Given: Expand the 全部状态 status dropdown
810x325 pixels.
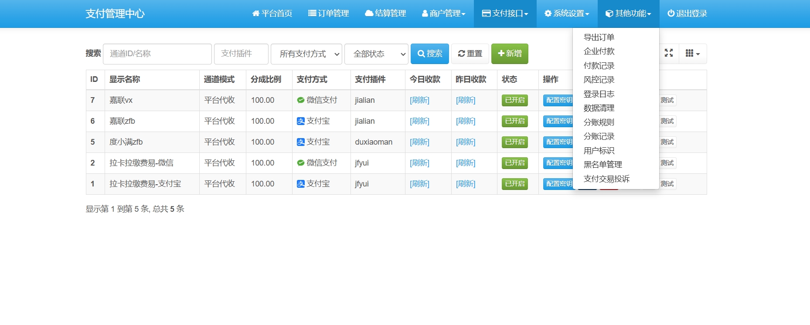Looking at the screenshot, I should point(376,54).
